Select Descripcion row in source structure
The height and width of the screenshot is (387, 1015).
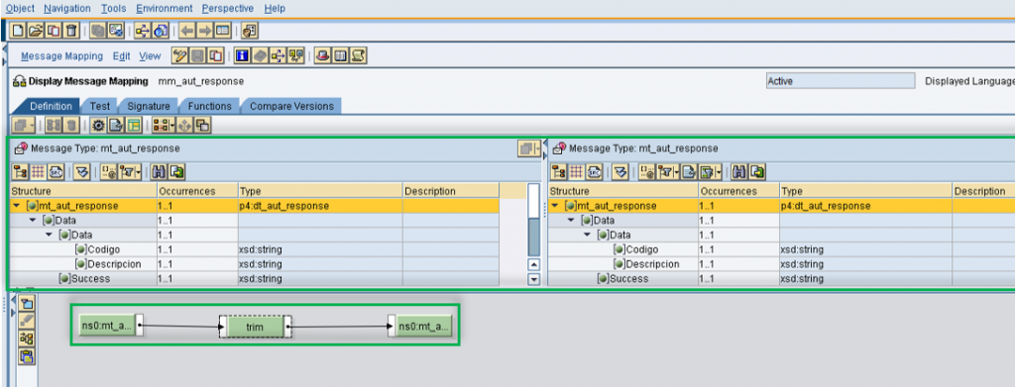tap(255, 264)
